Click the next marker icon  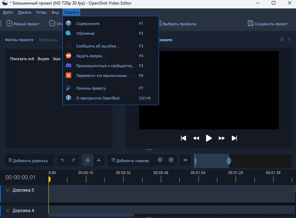pyautogui.click(x=171, y=160)
